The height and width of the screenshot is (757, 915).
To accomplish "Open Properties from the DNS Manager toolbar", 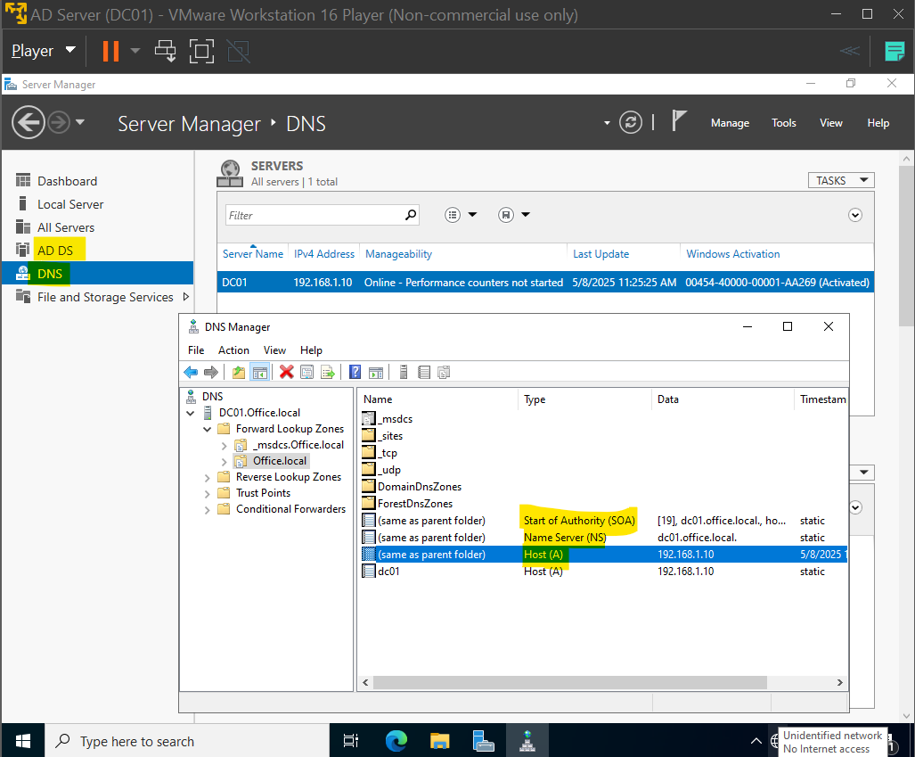I will pyautogui.click(x=307, y=372).
